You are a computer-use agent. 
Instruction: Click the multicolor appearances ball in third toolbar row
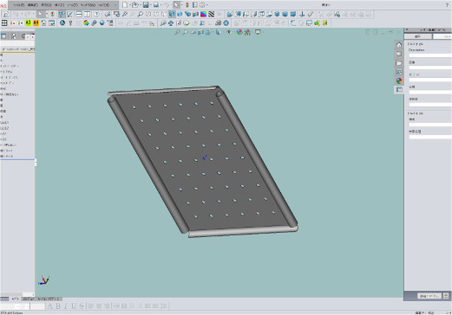tap(86, 22)
